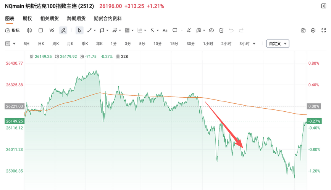The width and height of the screenshot is (331, 190).
Task: Open the 期货合约资料 tab
Action: coord(108,18)
